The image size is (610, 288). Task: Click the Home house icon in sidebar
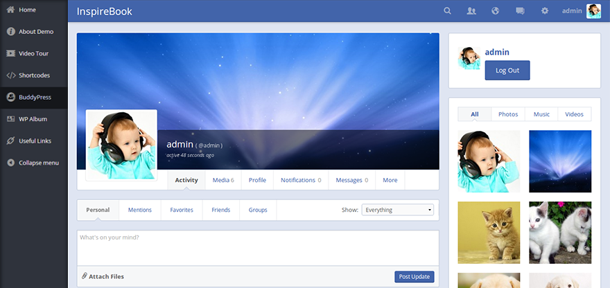11,10
